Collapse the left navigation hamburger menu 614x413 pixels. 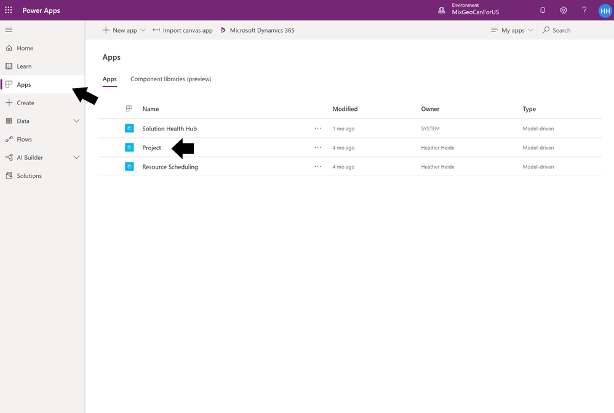(x=9, y=30)
